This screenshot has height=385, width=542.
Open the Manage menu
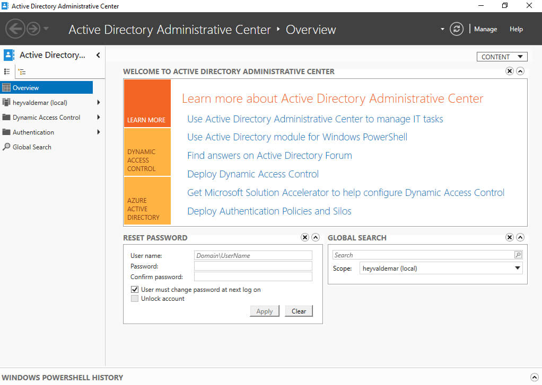pos(485,29)
